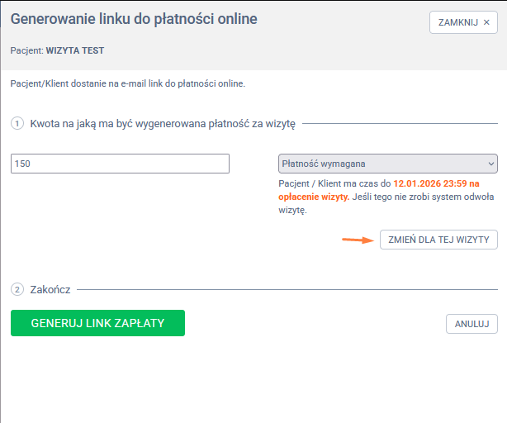
Task: Cancel with the ANULUJ button
Action: 471,324
